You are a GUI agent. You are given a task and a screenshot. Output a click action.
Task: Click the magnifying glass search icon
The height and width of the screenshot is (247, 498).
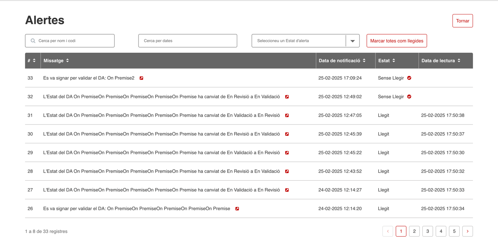[33, 41]
